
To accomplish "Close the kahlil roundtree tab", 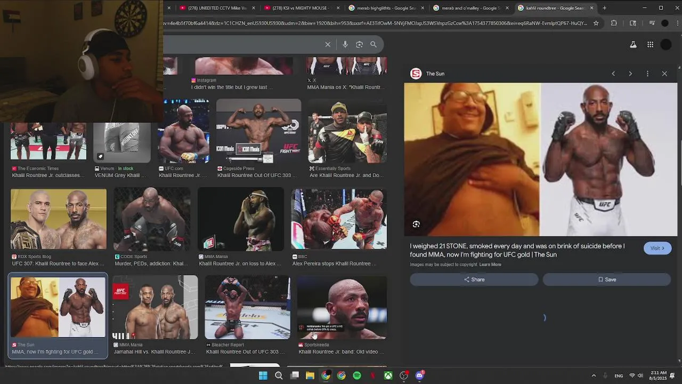I will [x=591, y=8].
